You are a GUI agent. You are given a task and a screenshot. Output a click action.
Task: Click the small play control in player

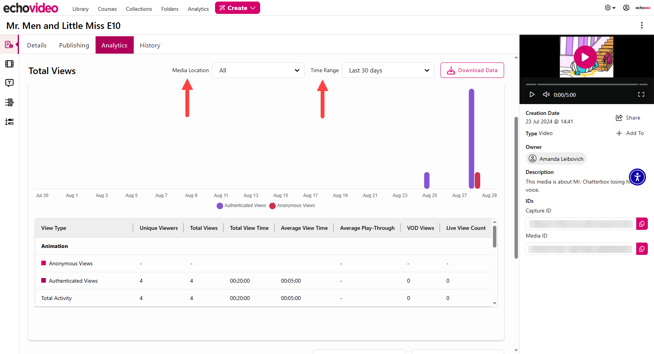532,94
